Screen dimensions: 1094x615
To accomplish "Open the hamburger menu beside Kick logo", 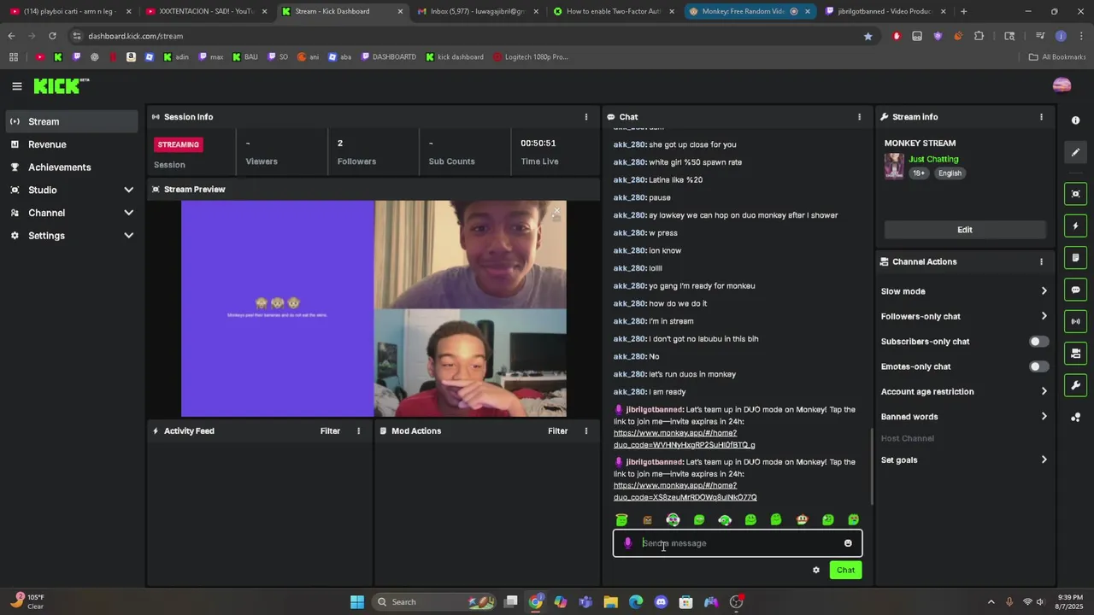I will coord(16,86).
